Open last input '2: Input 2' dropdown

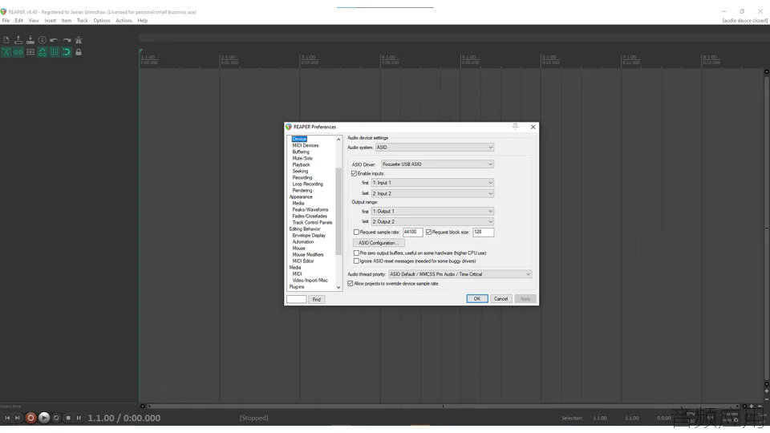click(432, 193)
